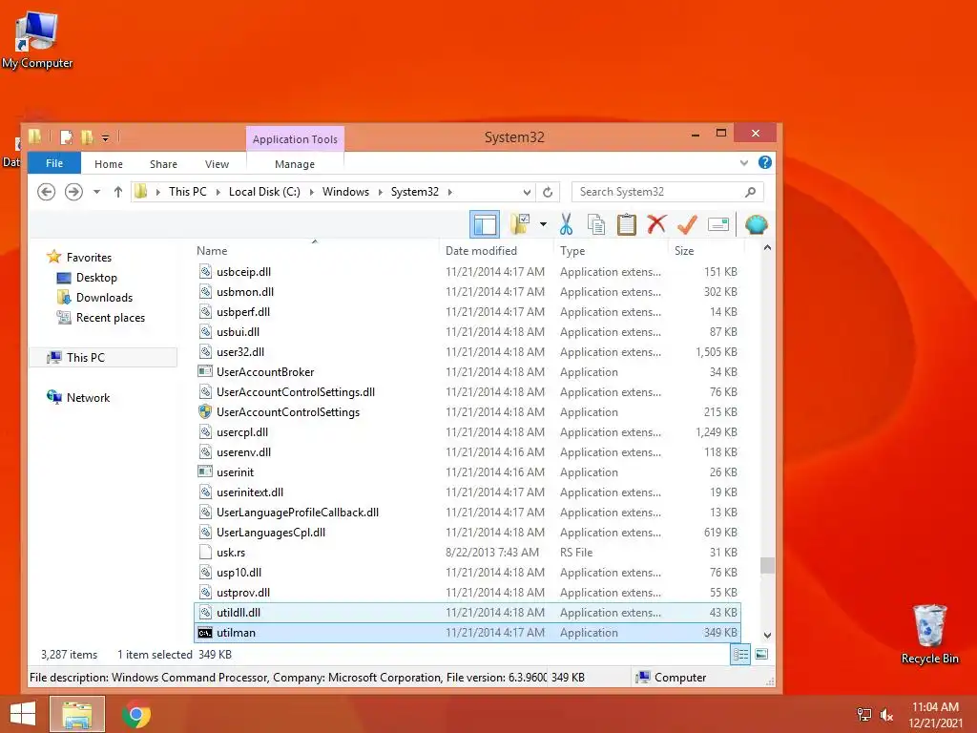Expand the address bar history dropdown

[x=527, y=192]
